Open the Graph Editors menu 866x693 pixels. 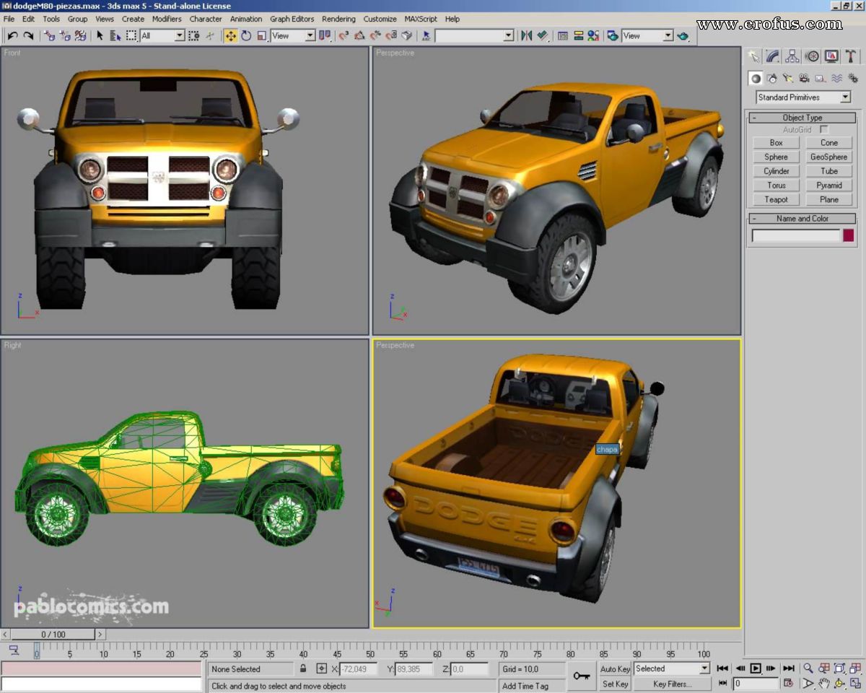pos(292,19)
